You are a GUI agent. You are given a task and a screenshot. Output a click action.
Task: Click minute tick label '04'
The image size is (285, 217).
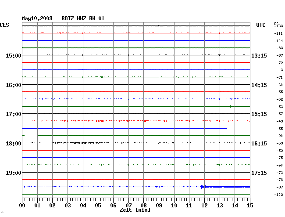(x=83, y=206)
